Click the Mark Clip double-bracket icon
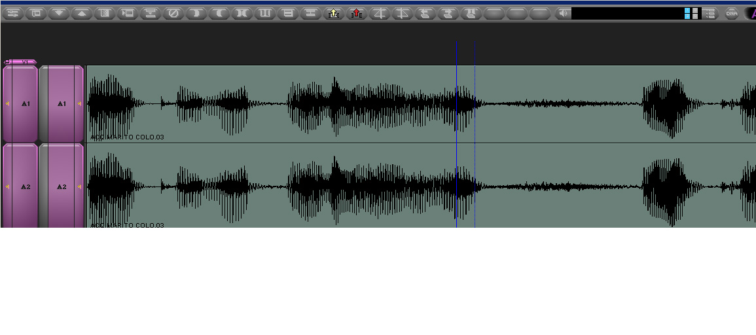 point(242,13)
